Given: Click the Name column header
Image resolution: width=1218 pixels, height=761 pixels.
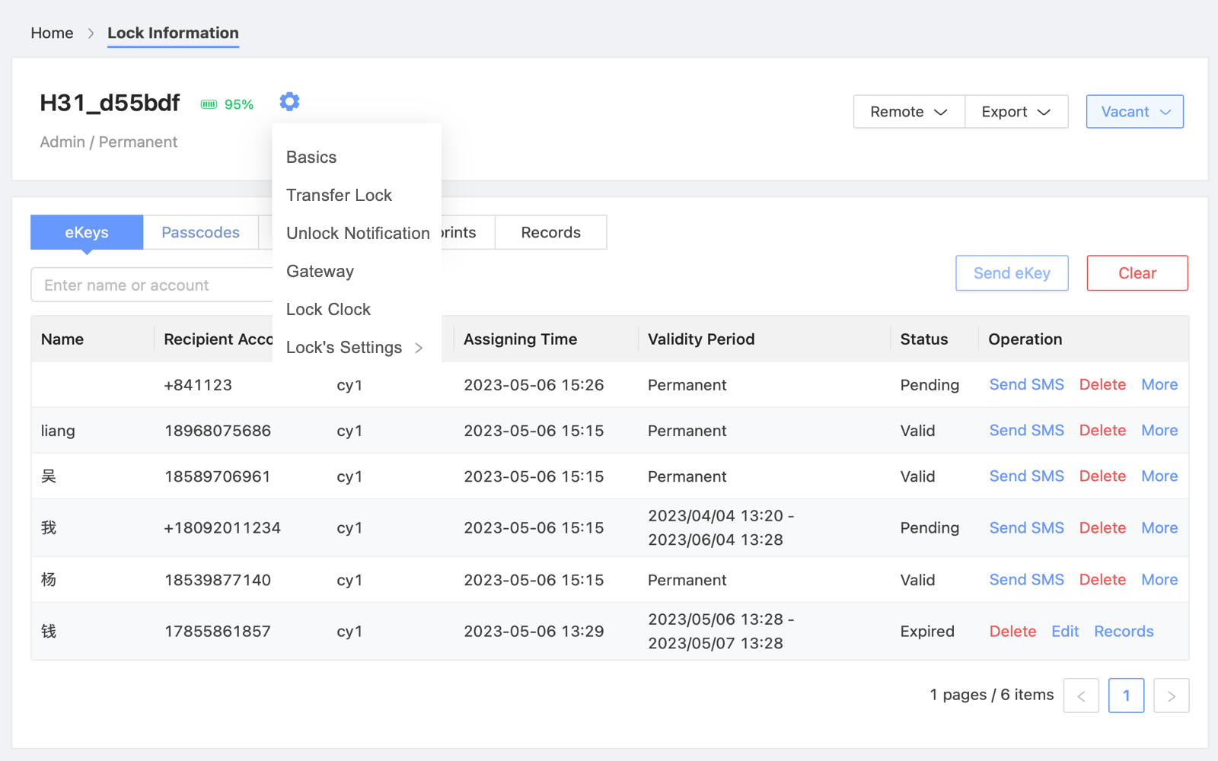Looking at the screenshot, I should [x=62, y=339].
